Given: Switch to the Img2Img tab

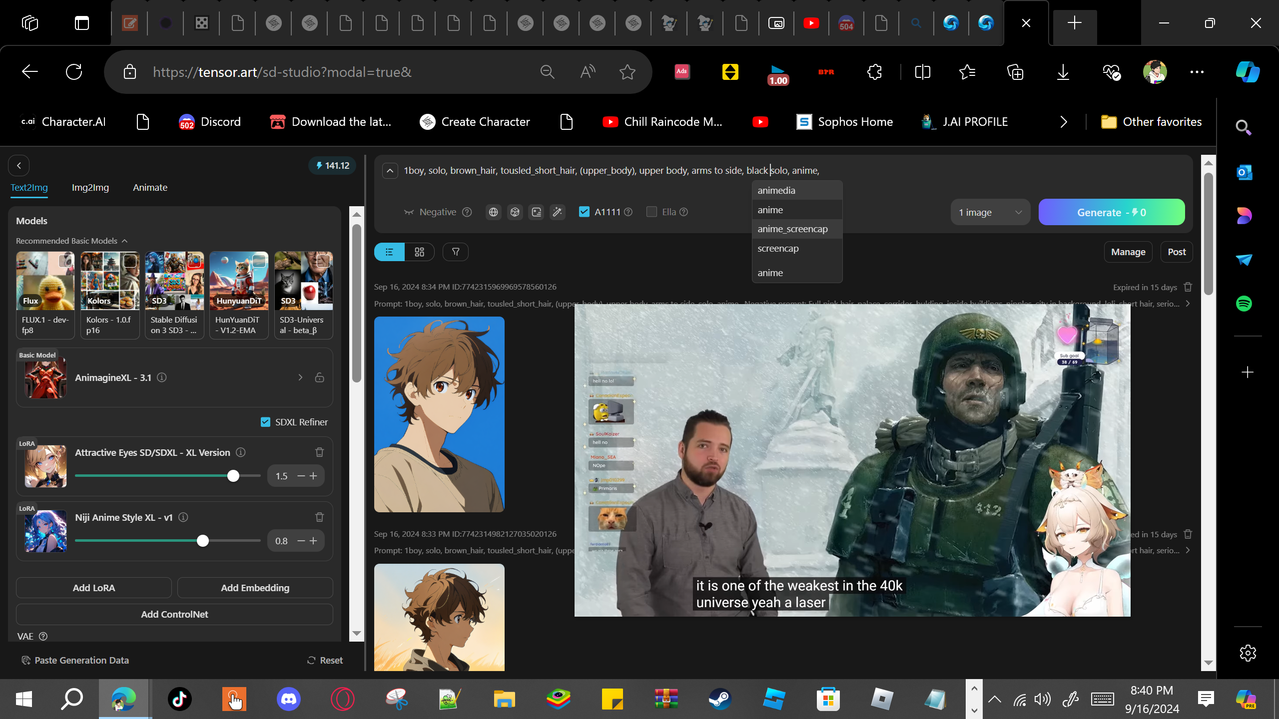Looking at the screenshot, I should [90, 188].
